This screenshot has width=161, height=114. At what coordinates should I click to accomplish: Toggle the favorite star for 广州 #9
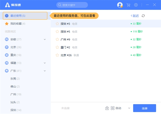coord(57,39)
